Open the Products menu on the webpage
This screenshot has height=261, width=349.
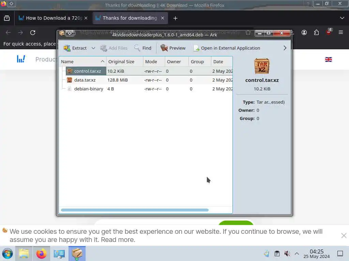[x=46, y=59]
